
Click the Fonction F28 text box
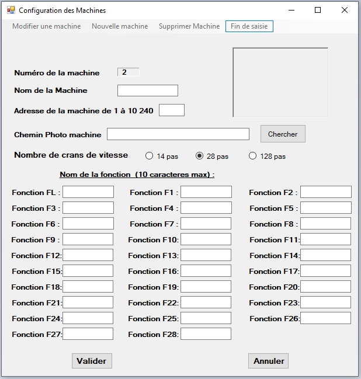pos(206,334)
